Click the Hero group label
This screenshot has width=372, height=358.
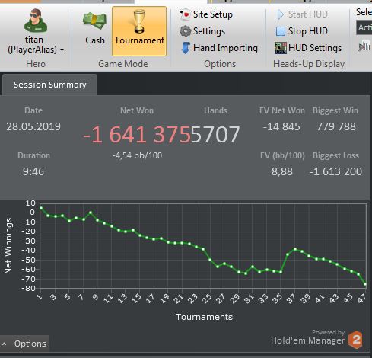pyautogui.click(x=36, y=64)
